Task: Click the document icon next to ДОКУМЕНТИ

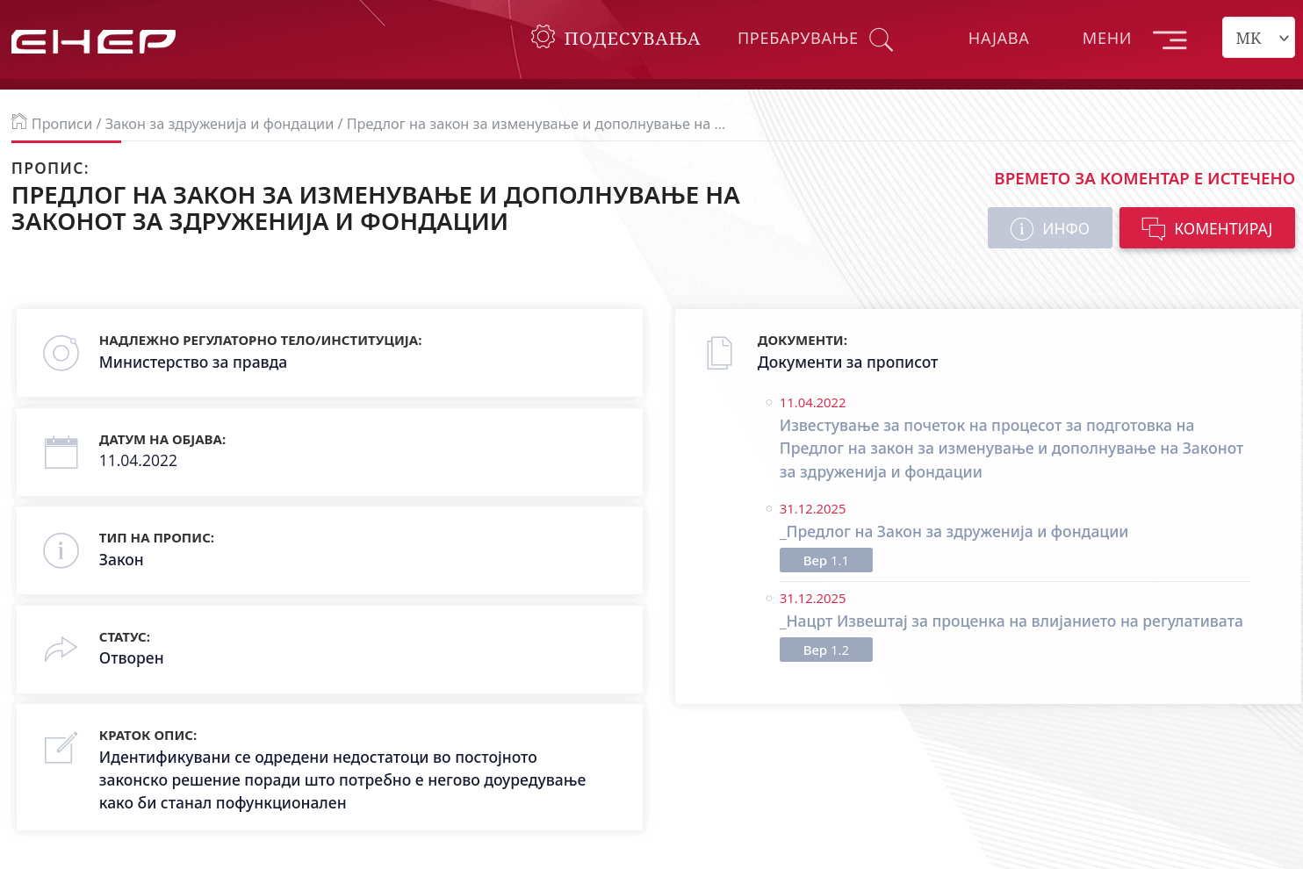Action: 720,352
